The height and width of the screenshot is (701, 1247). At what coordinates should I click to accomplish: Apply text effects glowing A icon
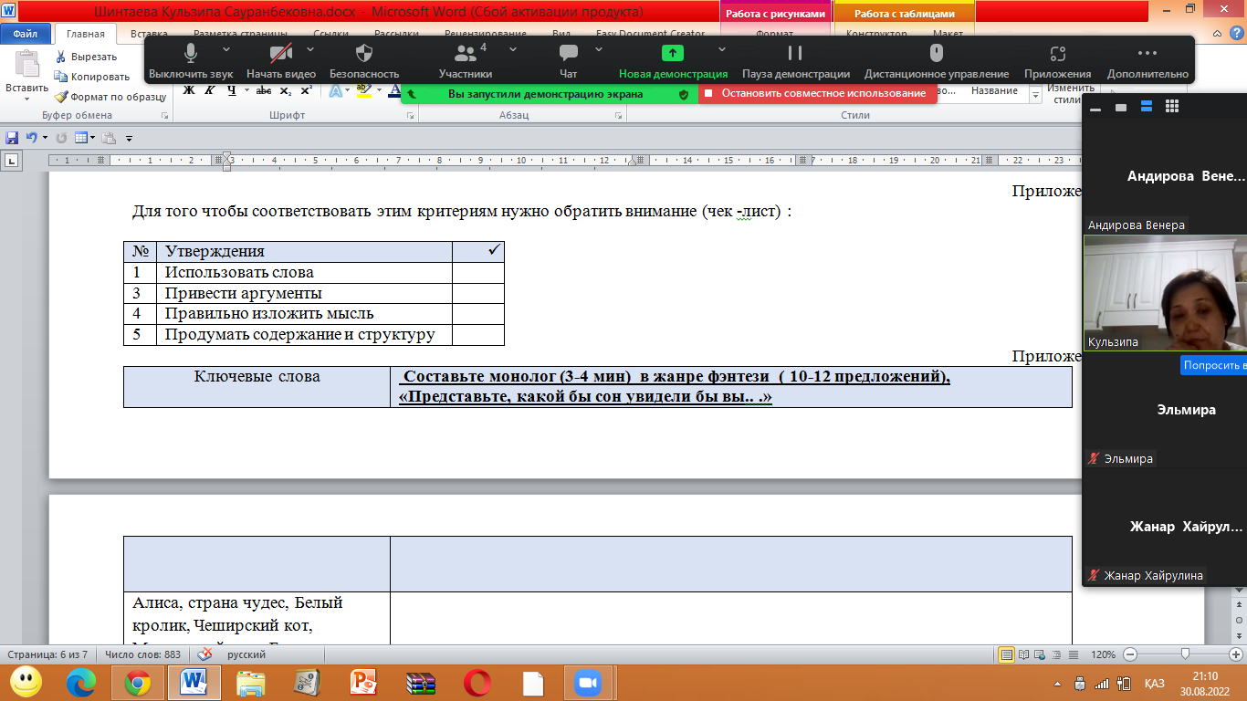pyautogui.click(x=335, y=90)
